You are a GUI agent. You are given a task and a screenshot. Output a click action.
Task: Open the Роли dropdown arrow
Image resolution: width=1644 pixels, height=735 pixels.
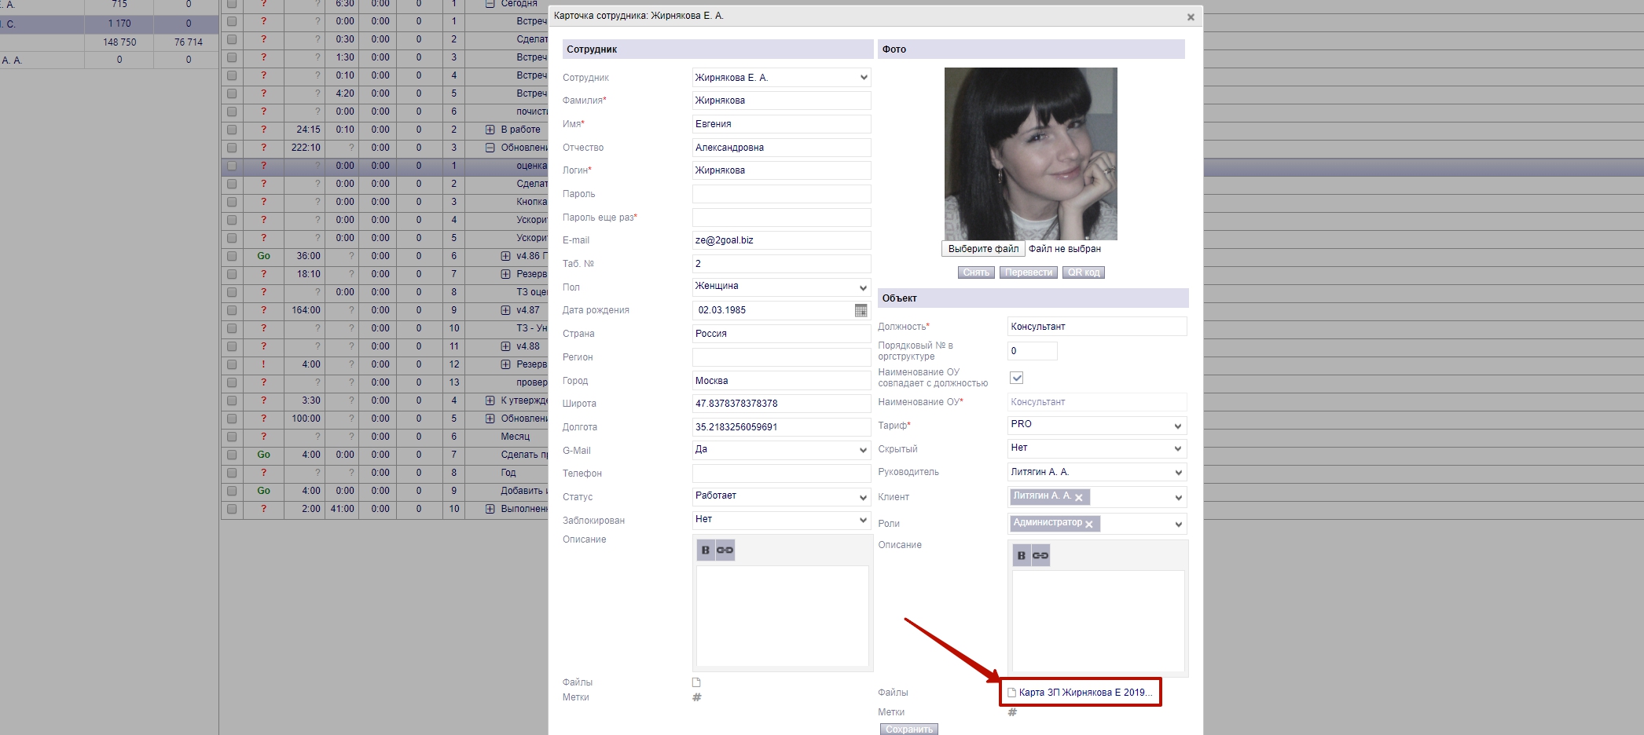[1178, 525]
